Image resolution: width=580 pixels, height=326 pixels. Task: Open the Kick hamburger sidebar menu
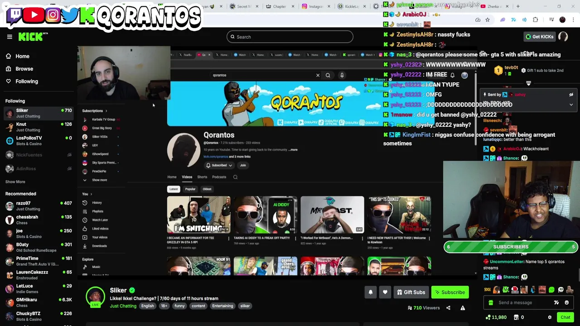(10, 37)
